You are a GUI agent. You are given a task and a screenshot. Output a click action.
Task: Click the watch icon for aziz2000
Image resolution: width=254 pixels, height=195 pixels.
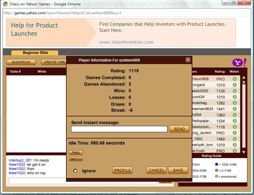coord(234,91)
